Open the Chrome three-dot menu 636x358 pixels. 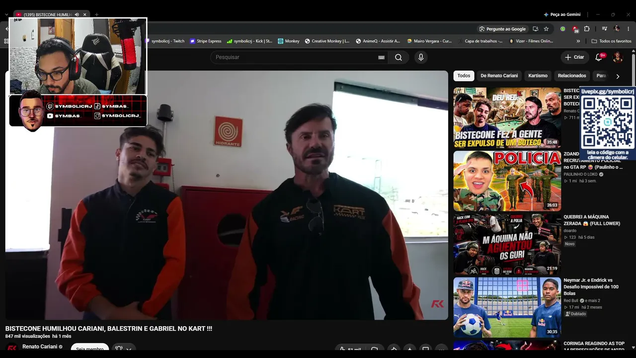point(629,29)
